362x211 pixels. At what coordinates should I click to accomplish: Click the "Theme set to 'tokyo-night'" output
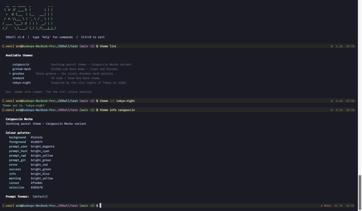pyautogui.click(x=24, y=105)
